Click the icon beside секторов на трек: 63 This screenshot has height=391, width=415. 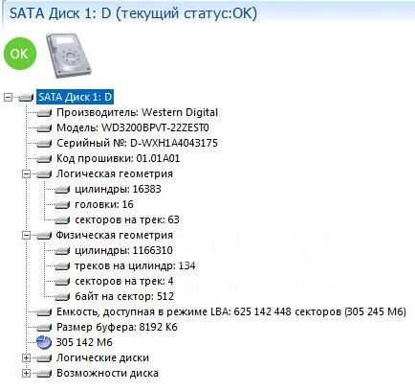click(62, 219)
